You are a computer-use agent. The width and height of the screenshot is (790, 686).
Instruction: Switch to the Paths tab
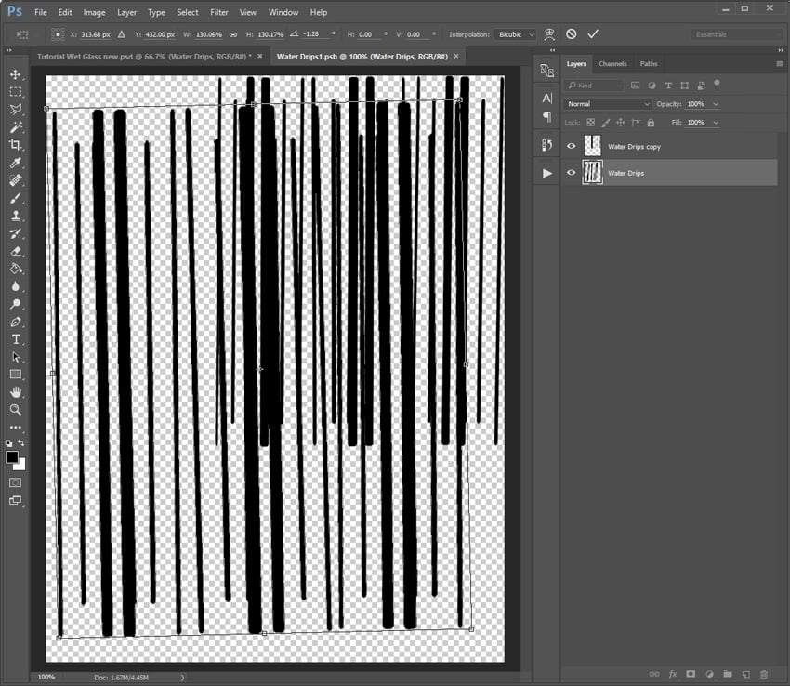(x=649, y=64)
